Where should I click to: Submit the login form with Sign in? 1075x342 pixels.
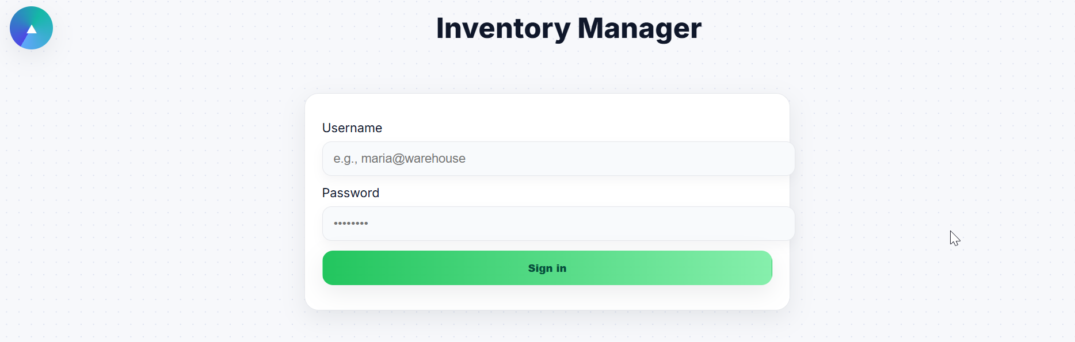coord(547,268)
